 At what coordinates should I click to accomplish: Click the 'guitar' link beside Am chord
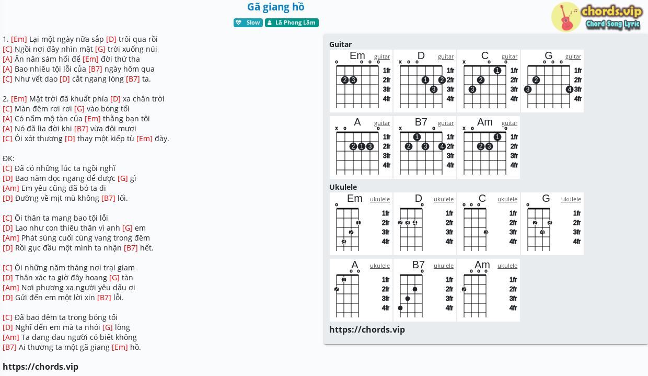pyautogui.click(x=510, y=123)
